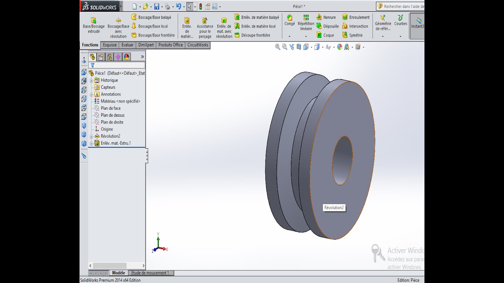Expand the Enlèv. mat.-Extru.1 node
The height and width of the screenshot is (283, 504).
click(91, 143)
